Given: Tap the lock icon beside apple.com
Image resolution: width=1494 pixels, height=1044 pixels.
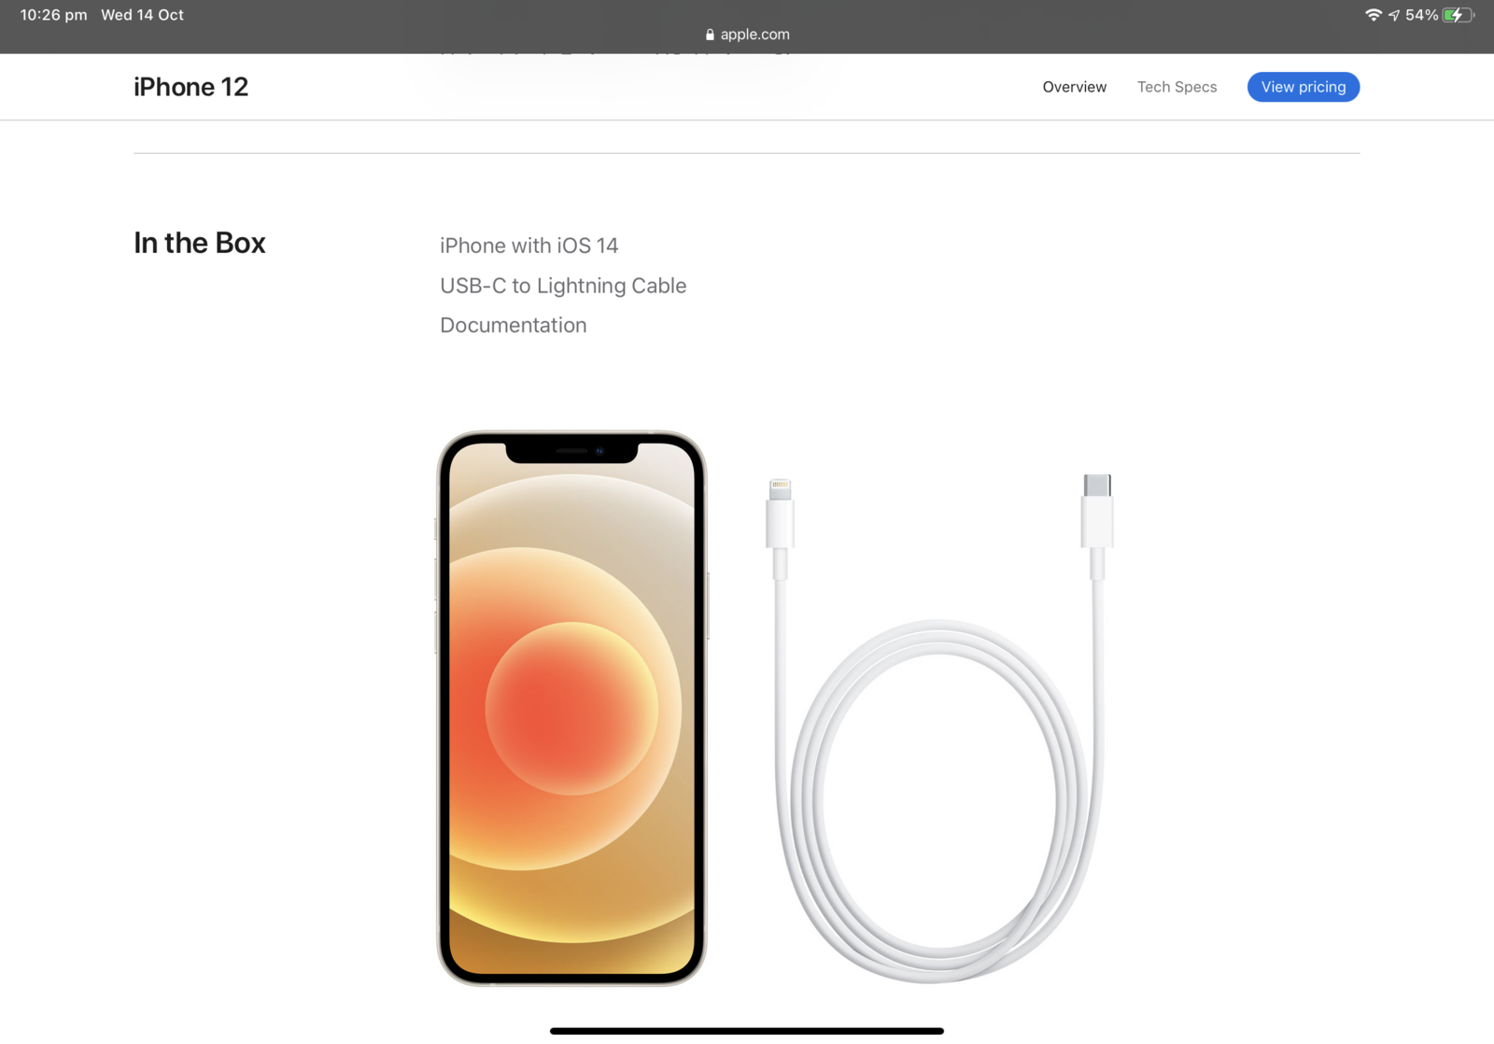Looking at the screenshot, I should pyautogui.click(x=710, y=35).
